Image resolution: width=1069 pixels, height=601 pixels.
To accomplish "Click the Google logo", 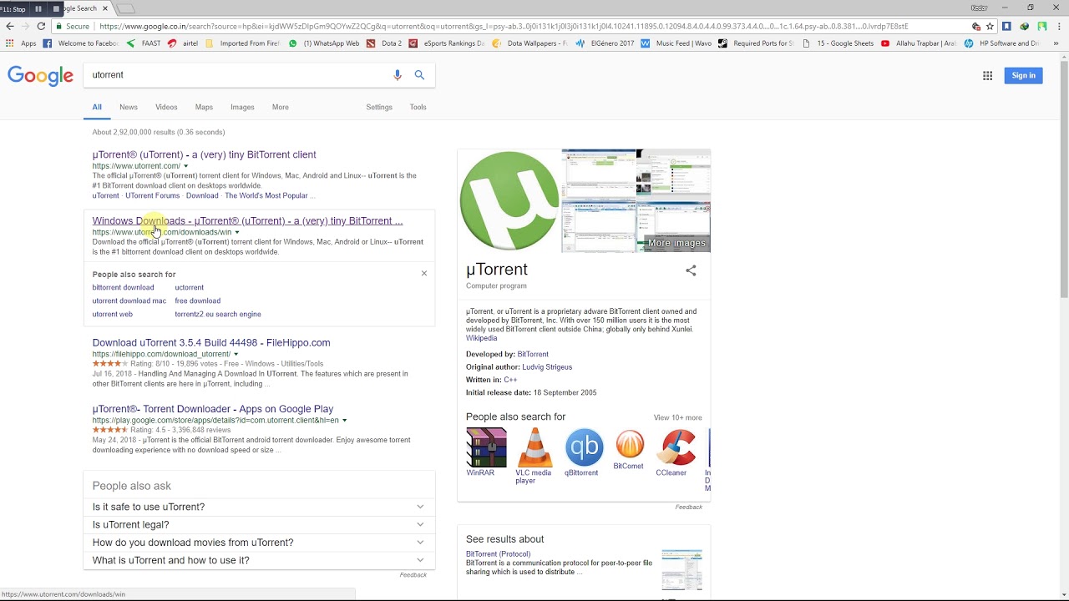I will click(x=41, y=76).
